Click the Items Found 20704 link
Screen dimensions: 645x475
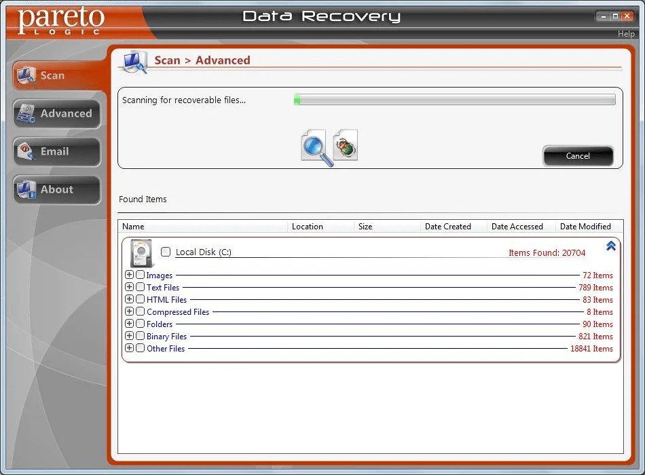(x=547, y=252)
